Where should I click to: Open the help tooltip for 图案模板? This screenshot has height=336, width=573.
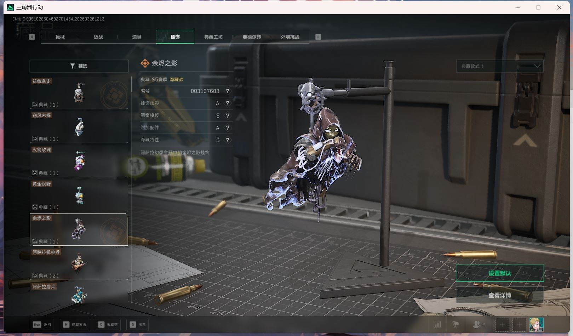pos(228,115)
